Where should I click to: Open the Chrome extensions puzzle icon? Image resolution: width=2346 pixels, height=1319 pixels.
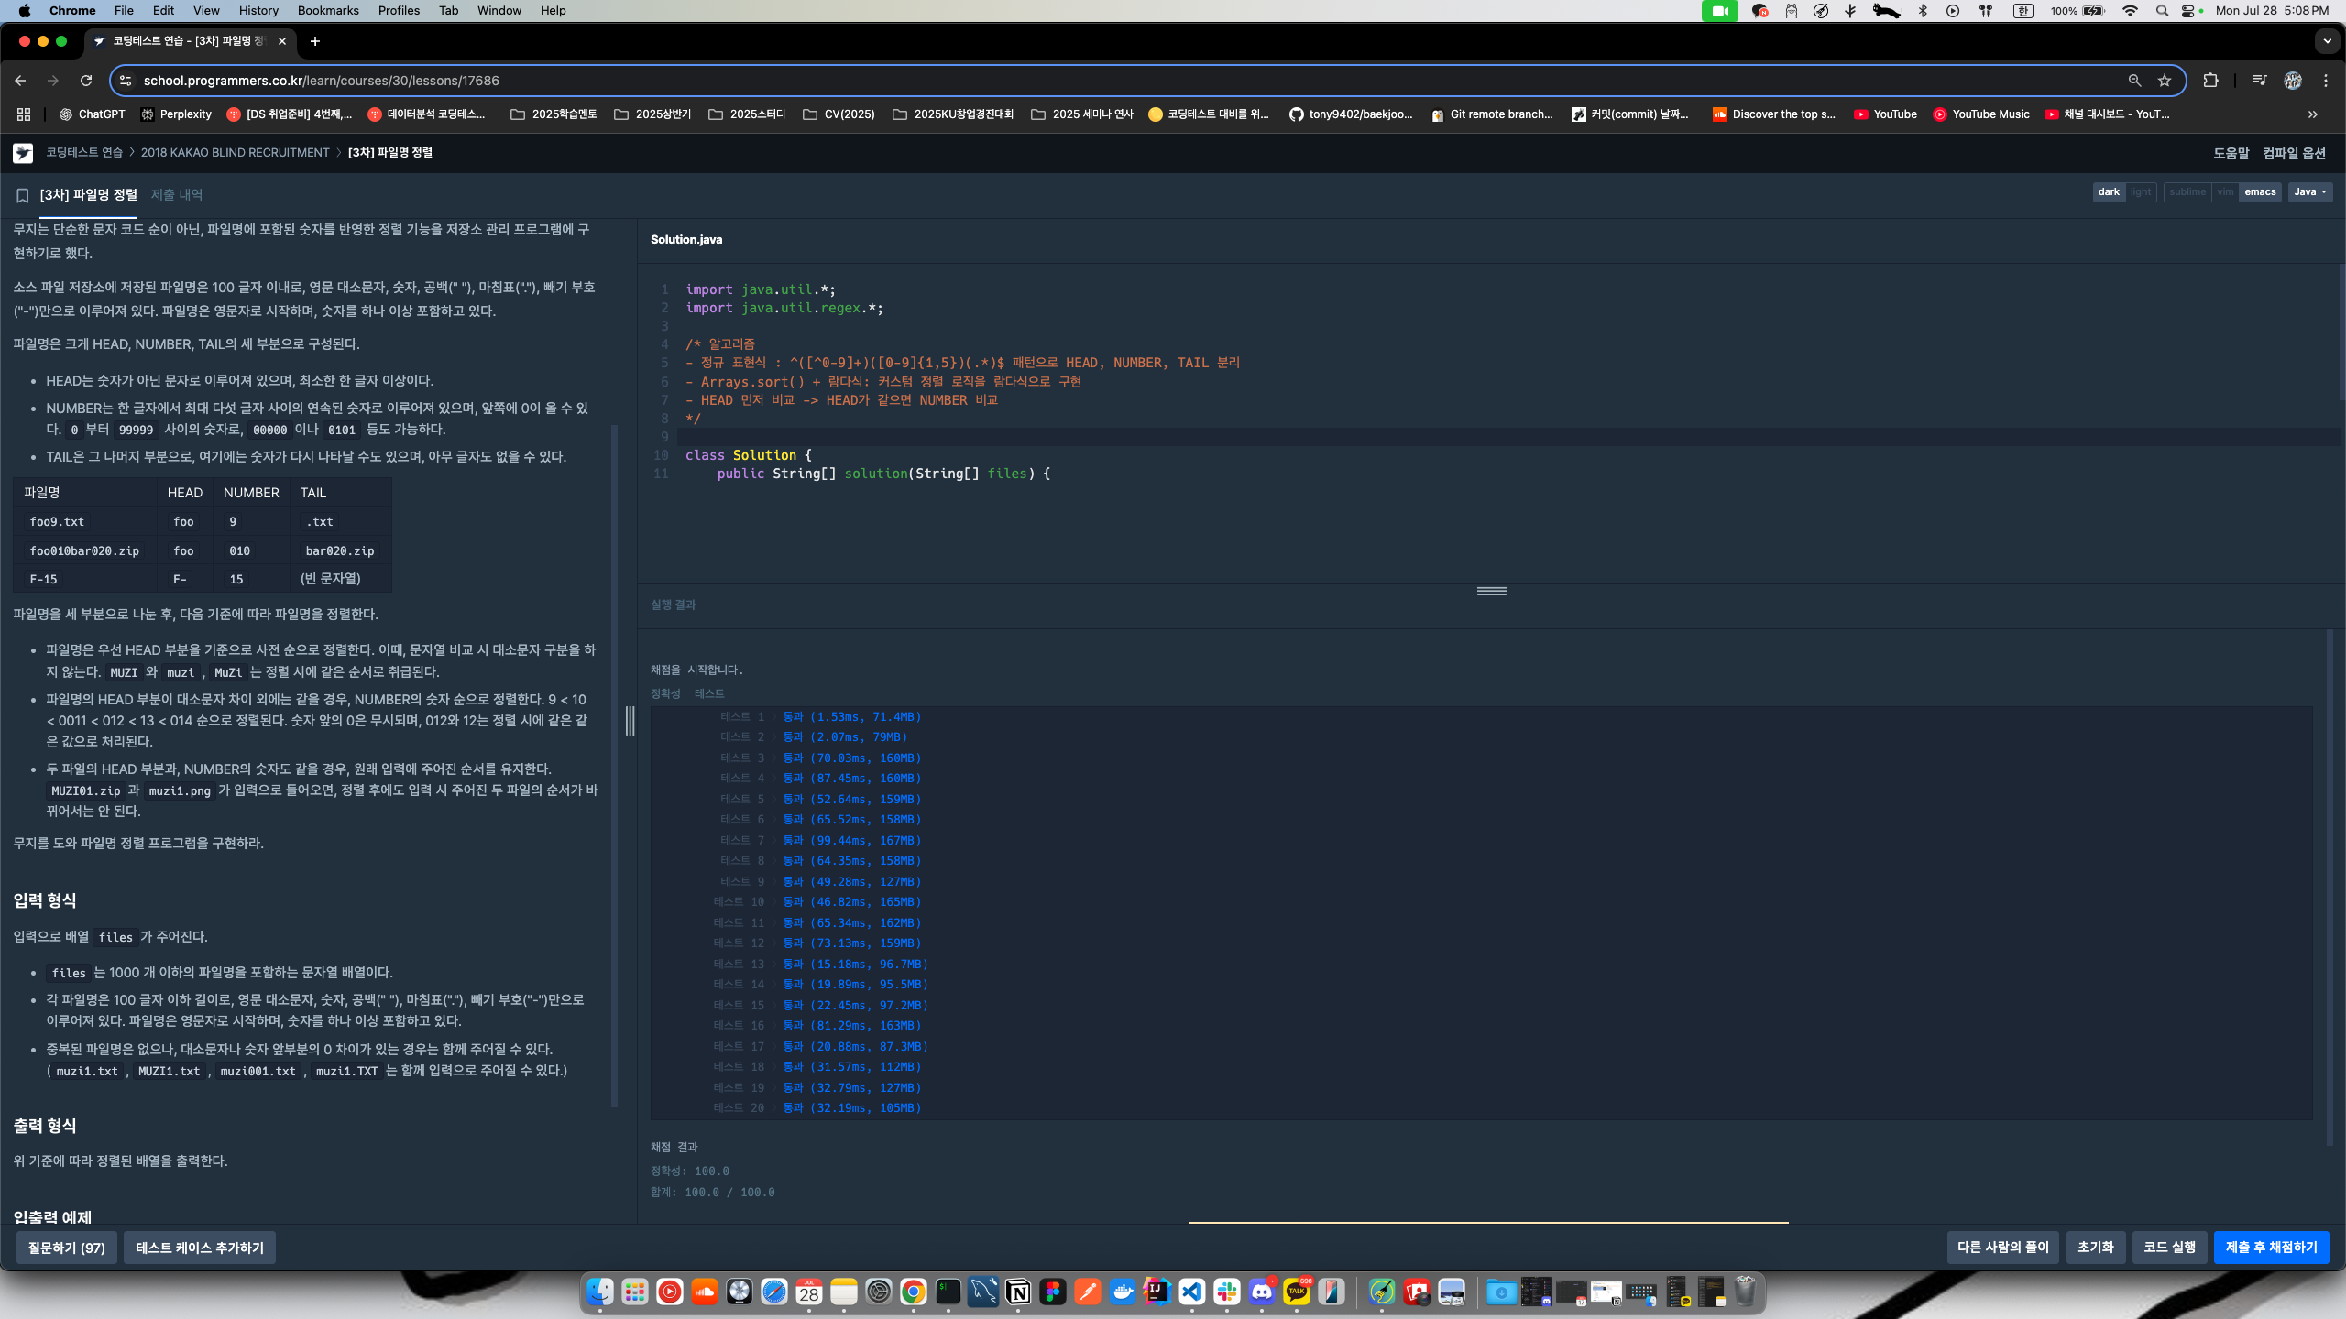tap(2210, 81)
